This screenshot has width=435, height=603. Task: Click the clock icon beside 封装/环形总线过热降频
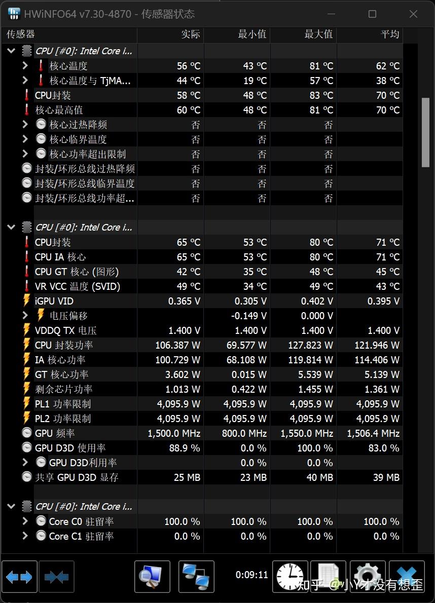point(26,168)
